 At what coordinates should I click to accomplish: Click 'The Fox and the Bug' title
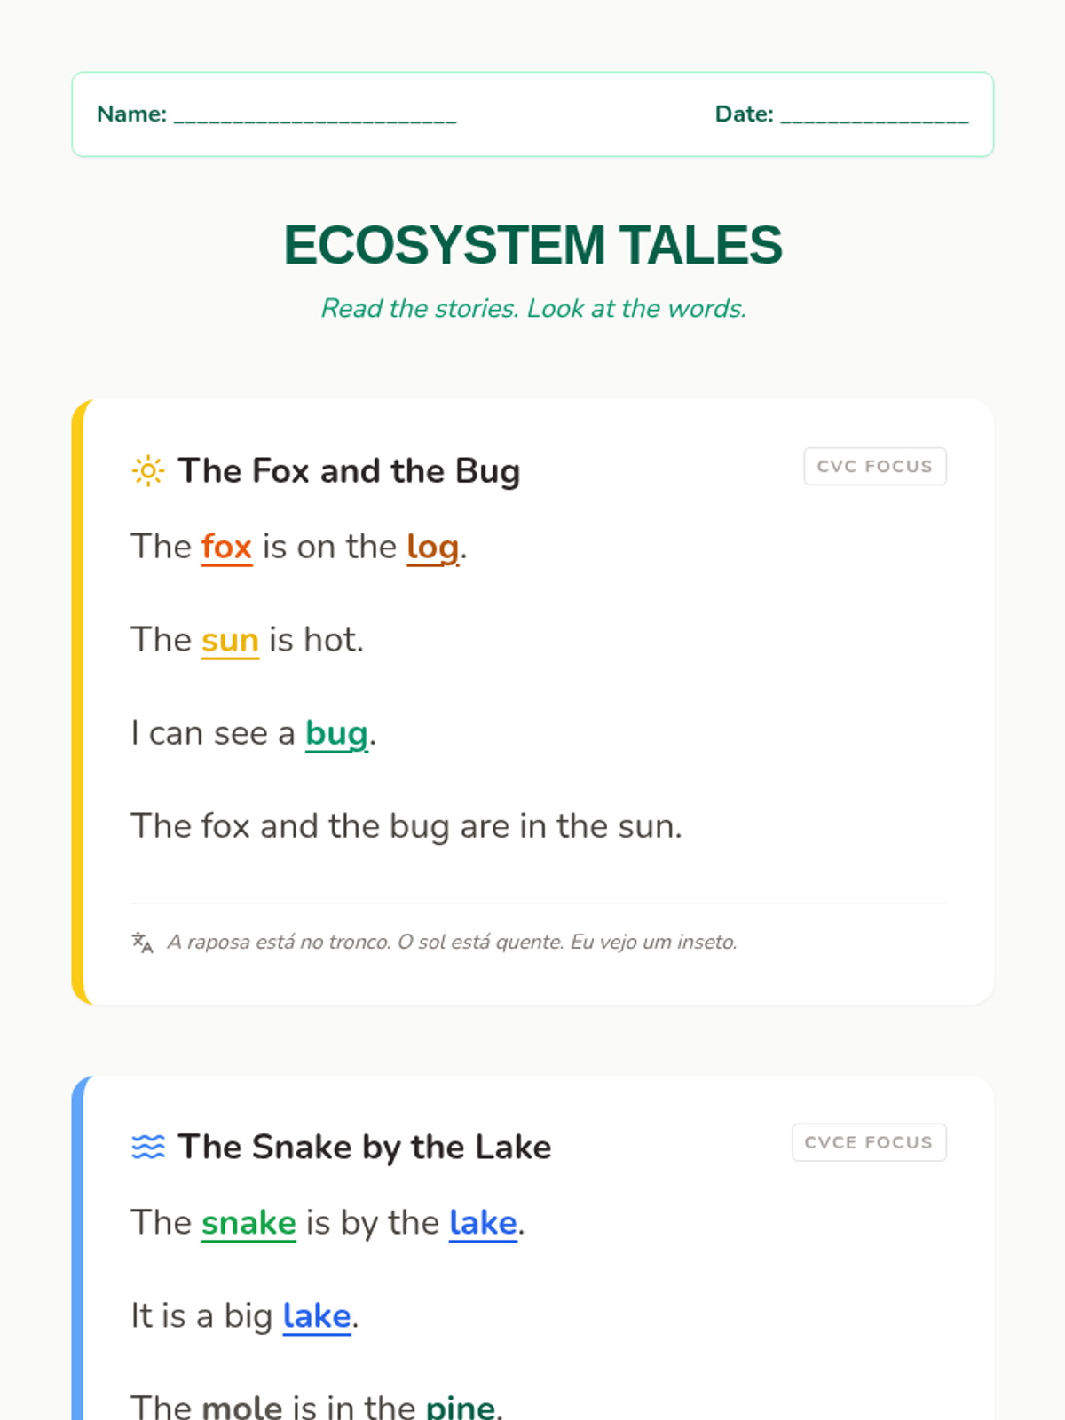tap(349, 471)
